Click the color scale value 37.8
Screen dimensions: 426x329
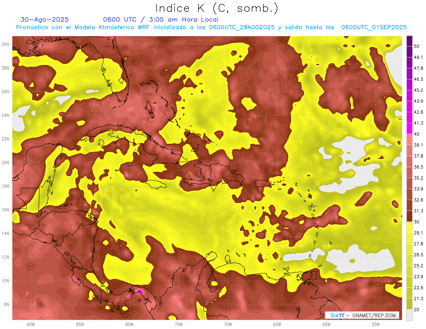pos(419,156)
